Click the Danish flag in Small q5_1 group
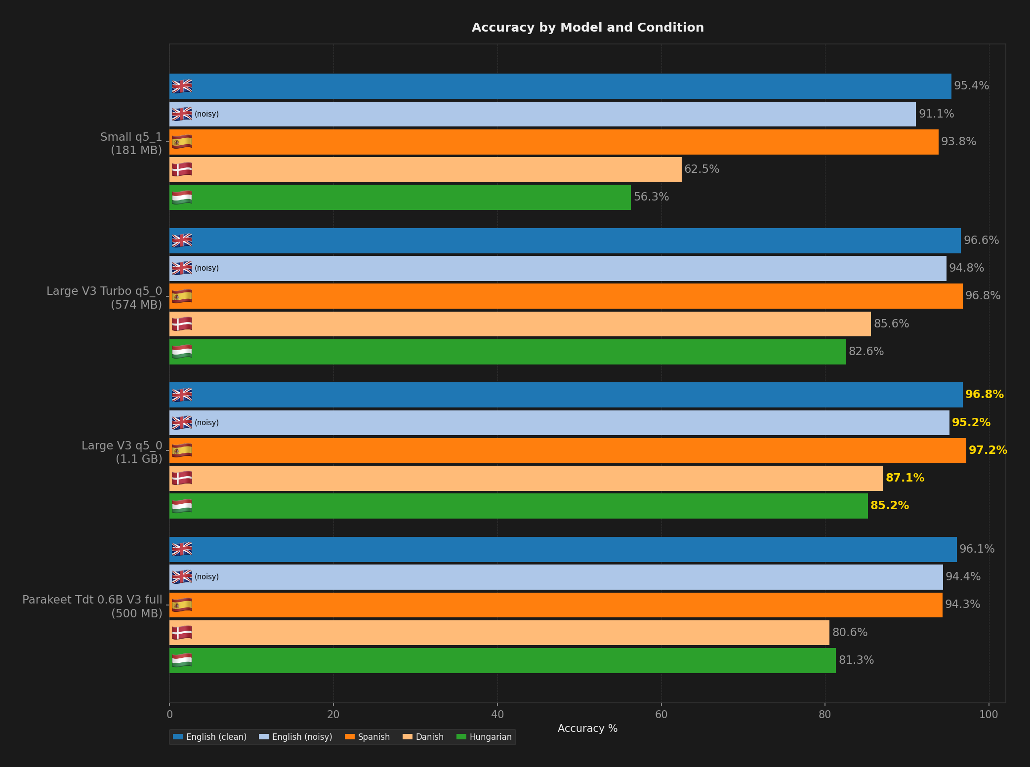The image size is (1030, 767). pos(182,169)
